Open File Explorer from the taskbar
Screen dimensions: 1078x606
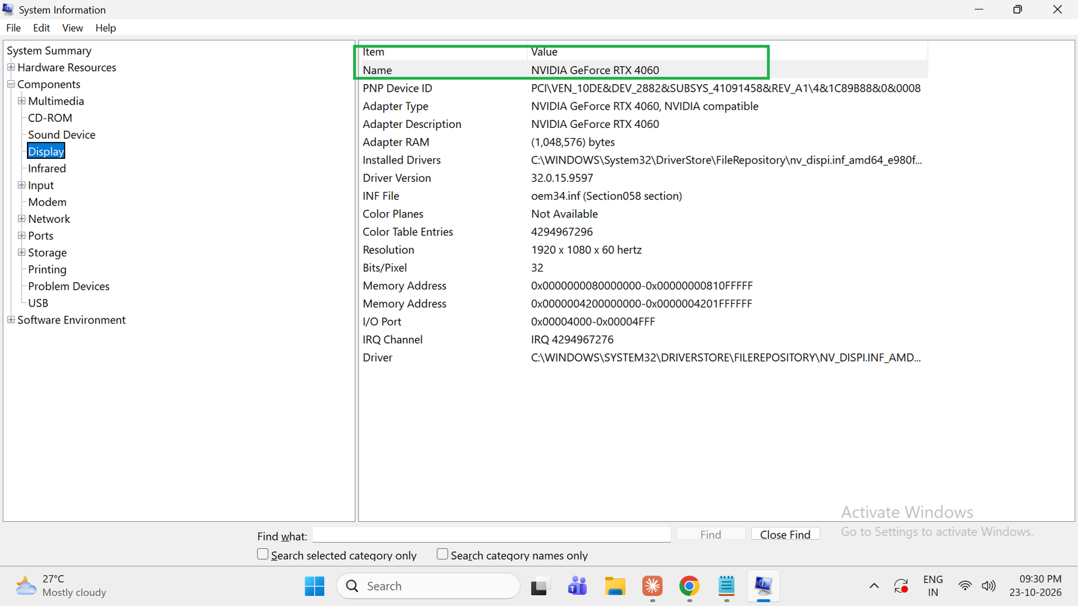tap(614, 586)
